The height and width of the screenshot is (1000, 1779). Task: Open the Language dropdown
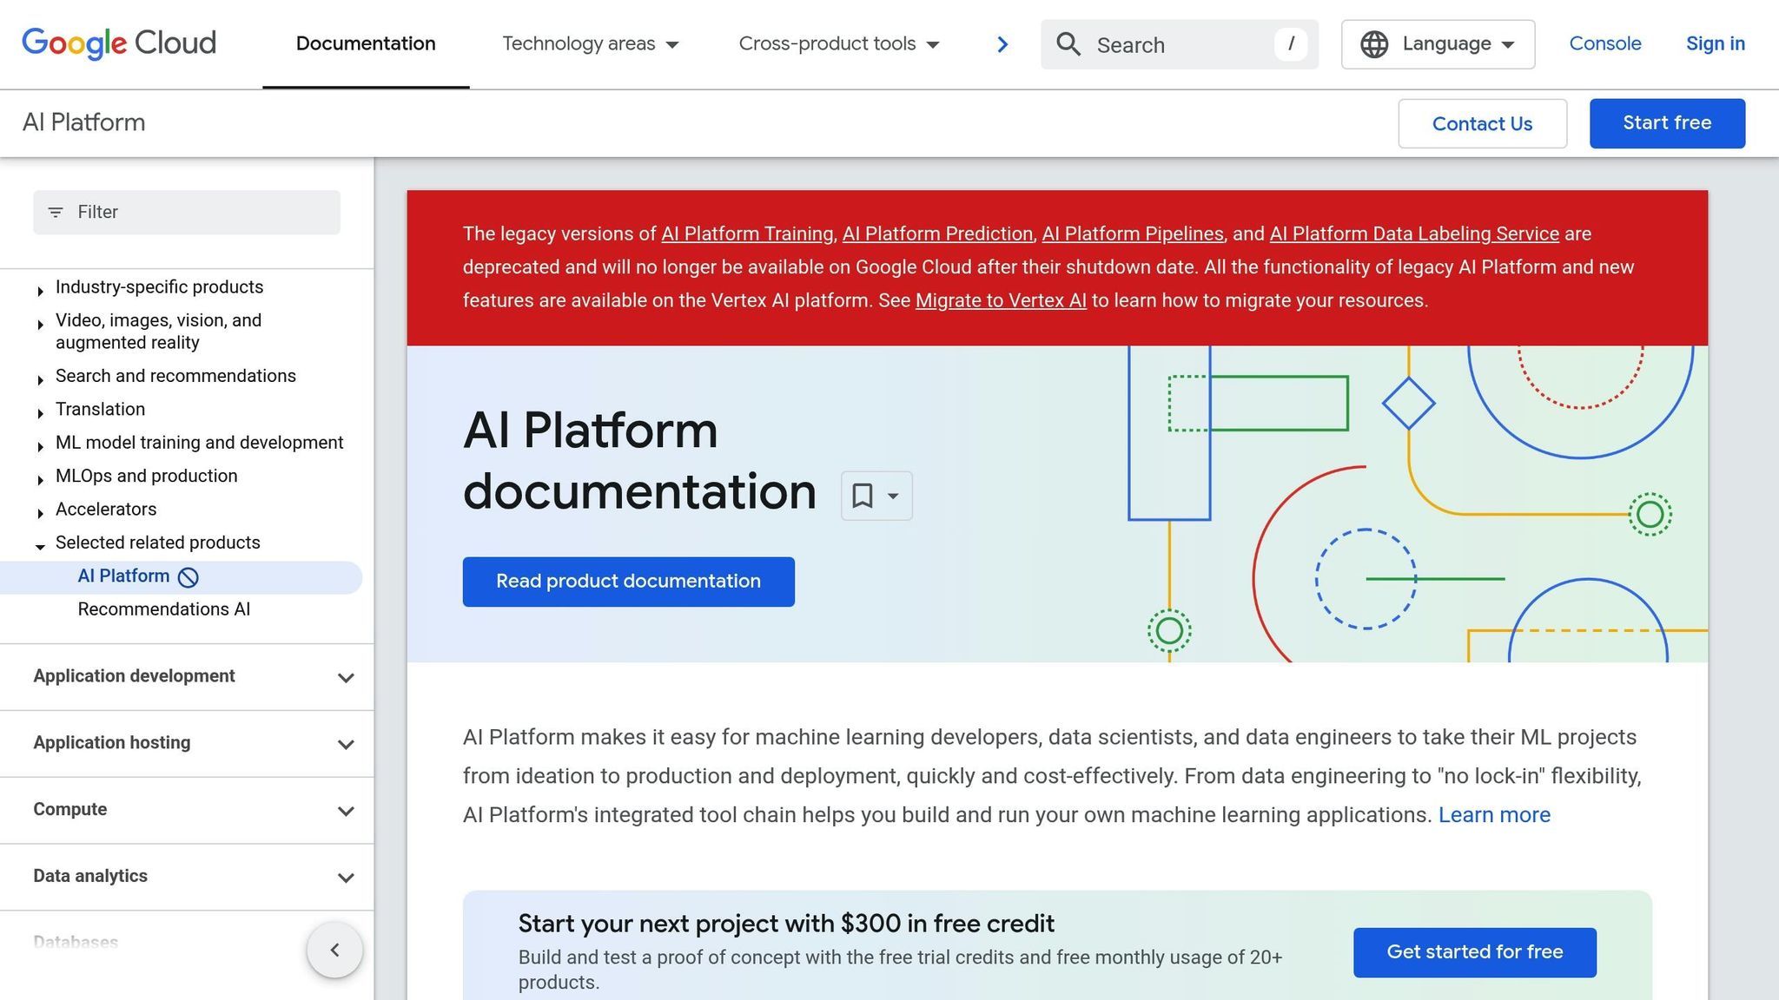point(1438,44)
